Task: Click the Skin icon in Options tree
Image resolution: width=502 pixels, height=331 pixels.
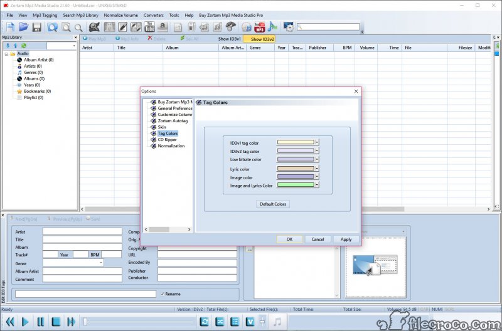Action: 153,127
